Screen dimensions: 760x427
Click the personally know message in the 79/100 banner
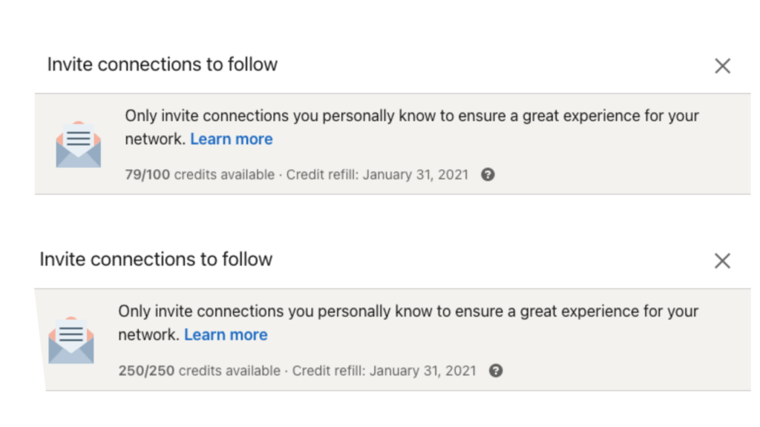click(412, 128)
